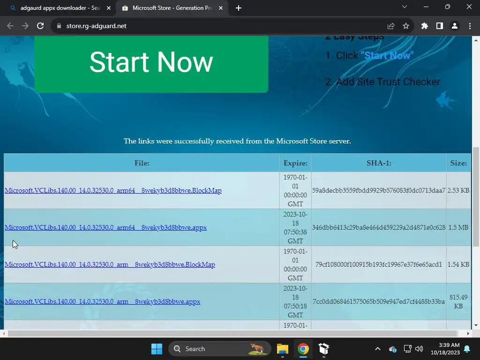
Task: Open a new browser tab
Action: 239,8
